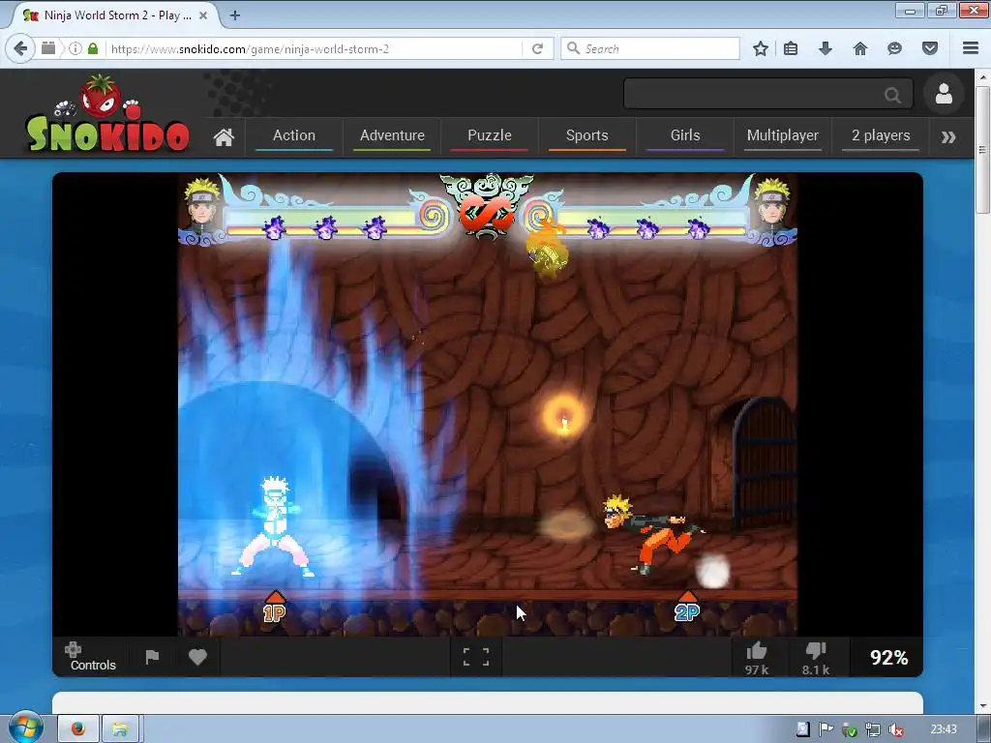Click the muted volume tray icon
Screen dimensions: 991x743
coord(895,729)
